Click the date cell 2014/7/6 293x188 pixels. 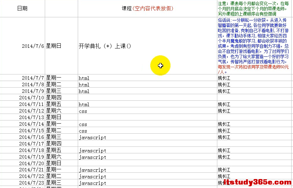click(x=23, y=46)
